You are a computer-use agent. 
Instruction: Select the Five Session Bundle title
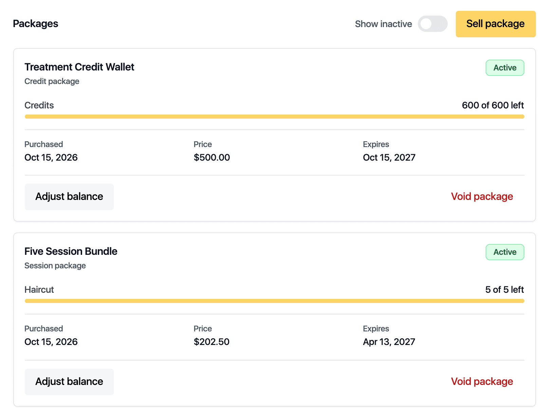click(71, 251)
